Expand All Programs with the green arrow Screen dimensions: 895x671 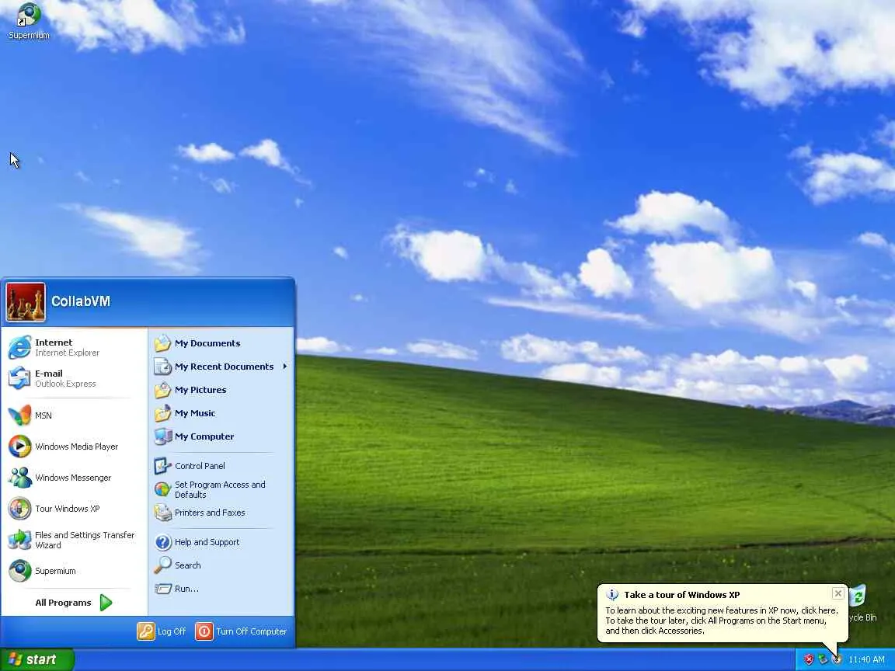coord(75,603)
